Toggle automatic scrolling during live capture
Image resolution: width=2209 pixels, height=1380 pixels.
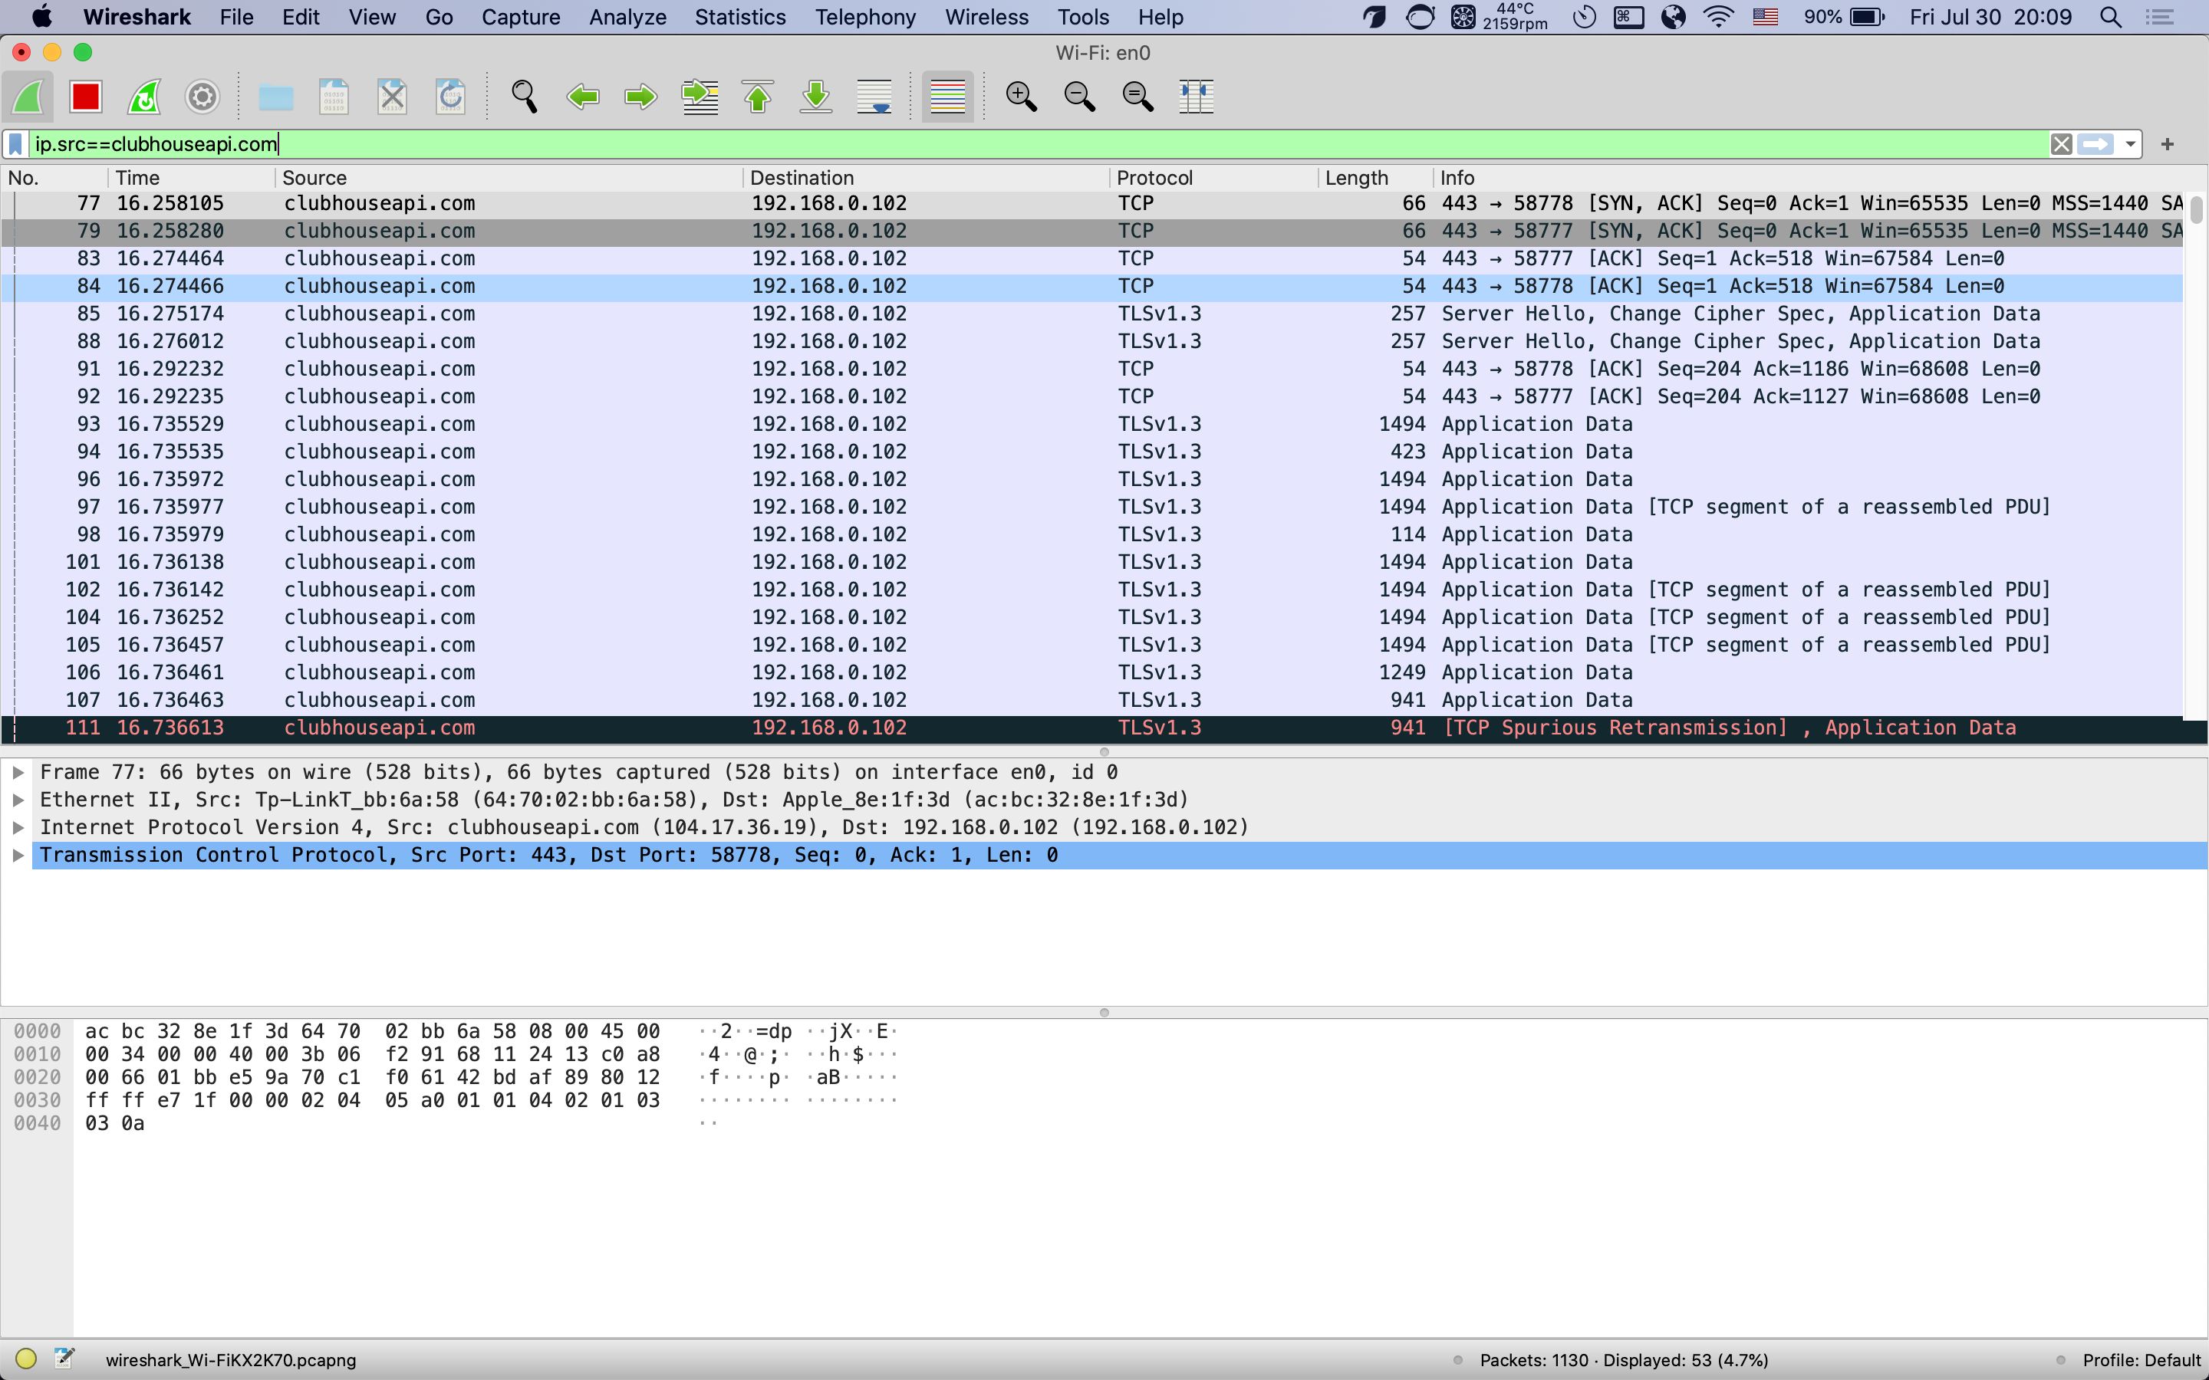(x=874, y=96)
